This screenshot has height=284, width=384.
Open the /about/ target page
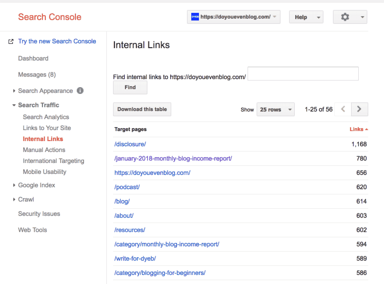point(124,215)
